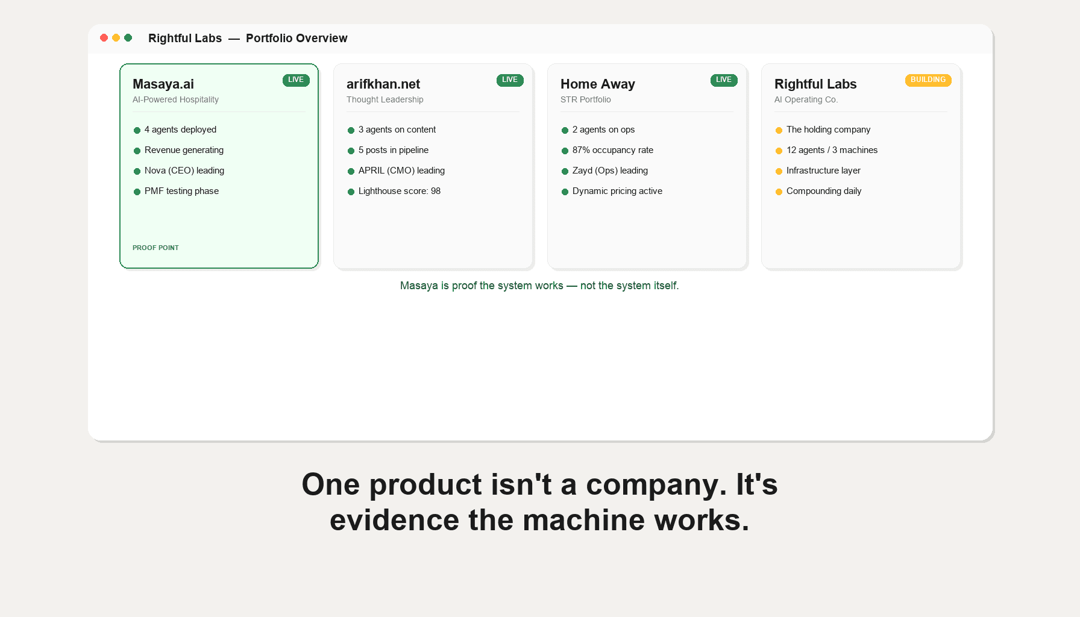This screenshot has height=617, width=1080.
Task: Click the BUILDING badge on Rightful Labs card
Action: click(928, 80)
